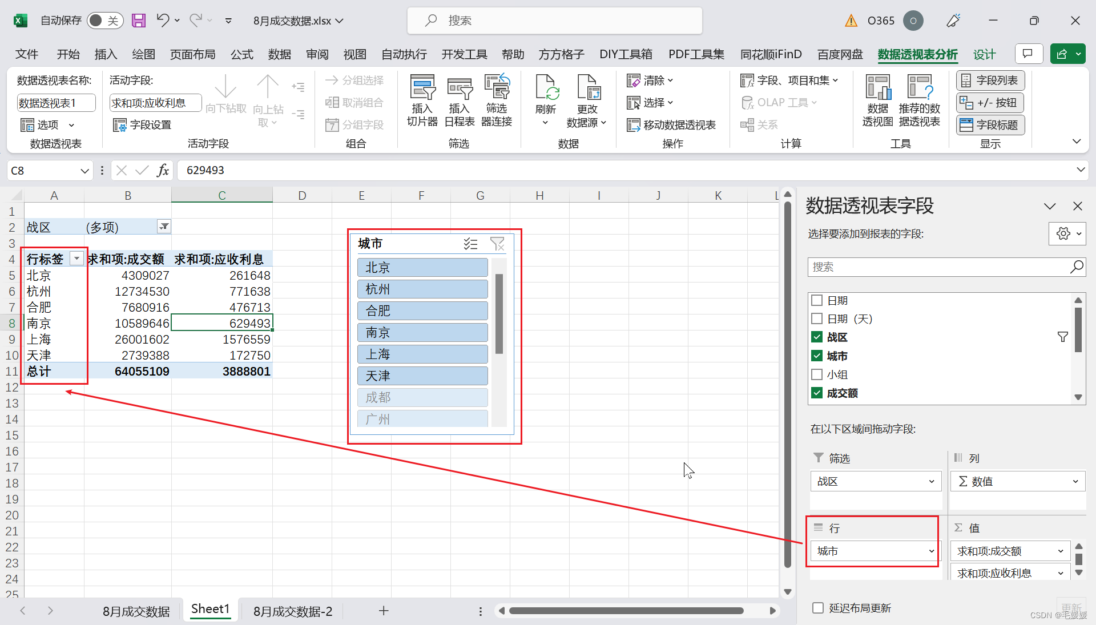
Task: Check the 日期 (天) field checkbox
Action: pyautogui.click(x=817, y=318)
